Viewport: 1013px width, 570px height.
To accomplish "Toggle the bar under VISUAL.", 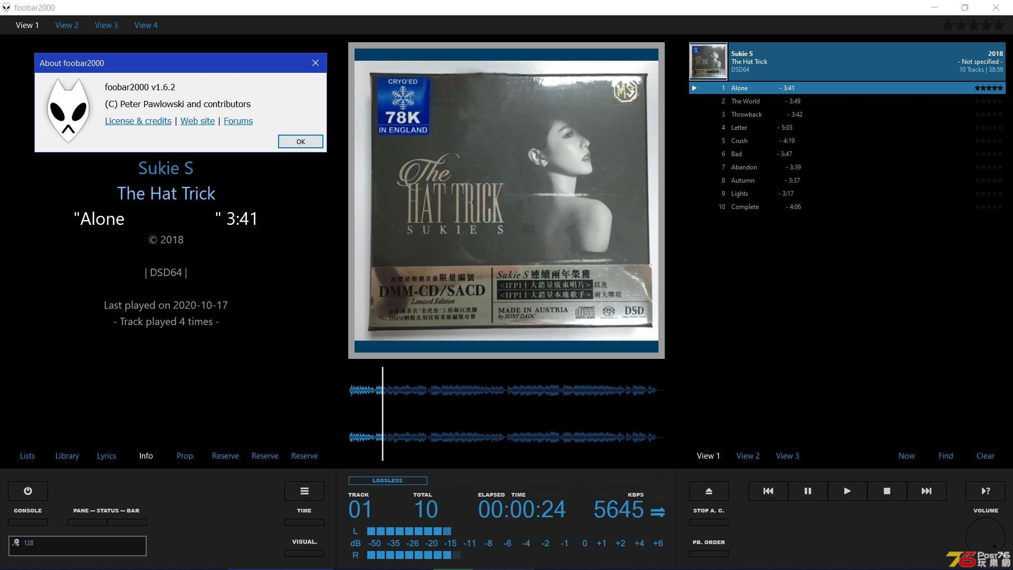I will coord(304,554).
